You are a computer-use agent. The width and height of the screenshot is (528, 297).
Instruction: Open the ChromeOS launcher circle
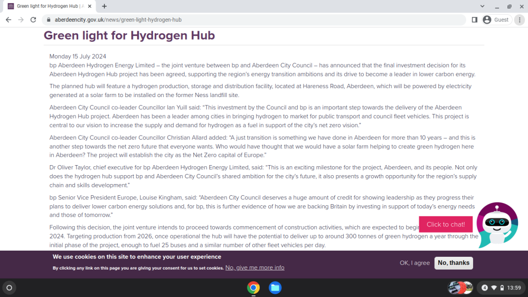coord(10,288)
